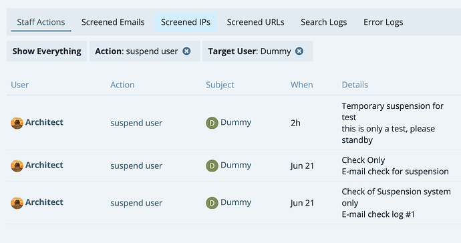461x243 pixels.
Task: Switch to the Staff Actions tab
Action: [x=41, y=22]
